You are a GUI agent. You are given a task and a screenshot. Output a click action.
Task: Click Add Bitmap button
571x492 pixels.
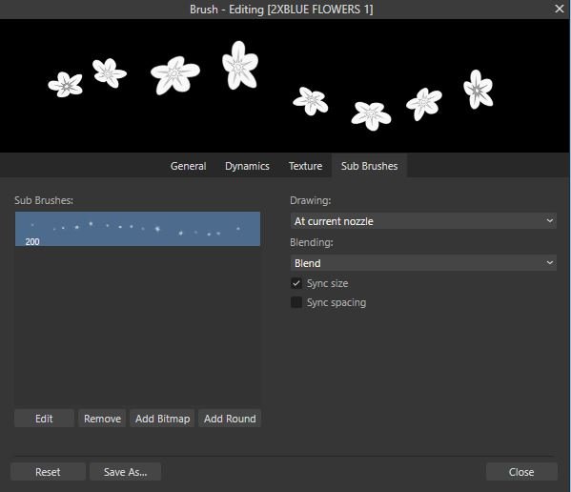pyautogui.click(x=162, y=419)
